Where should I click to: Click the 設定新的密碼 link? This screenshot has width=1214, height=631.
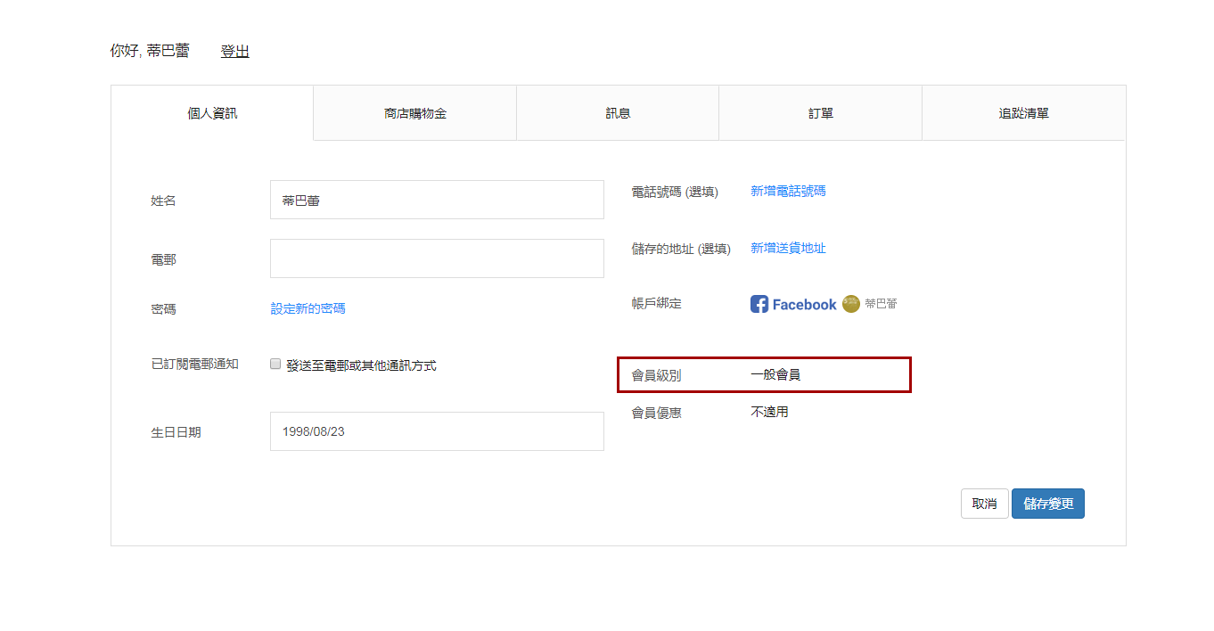[x=308, y=308]
